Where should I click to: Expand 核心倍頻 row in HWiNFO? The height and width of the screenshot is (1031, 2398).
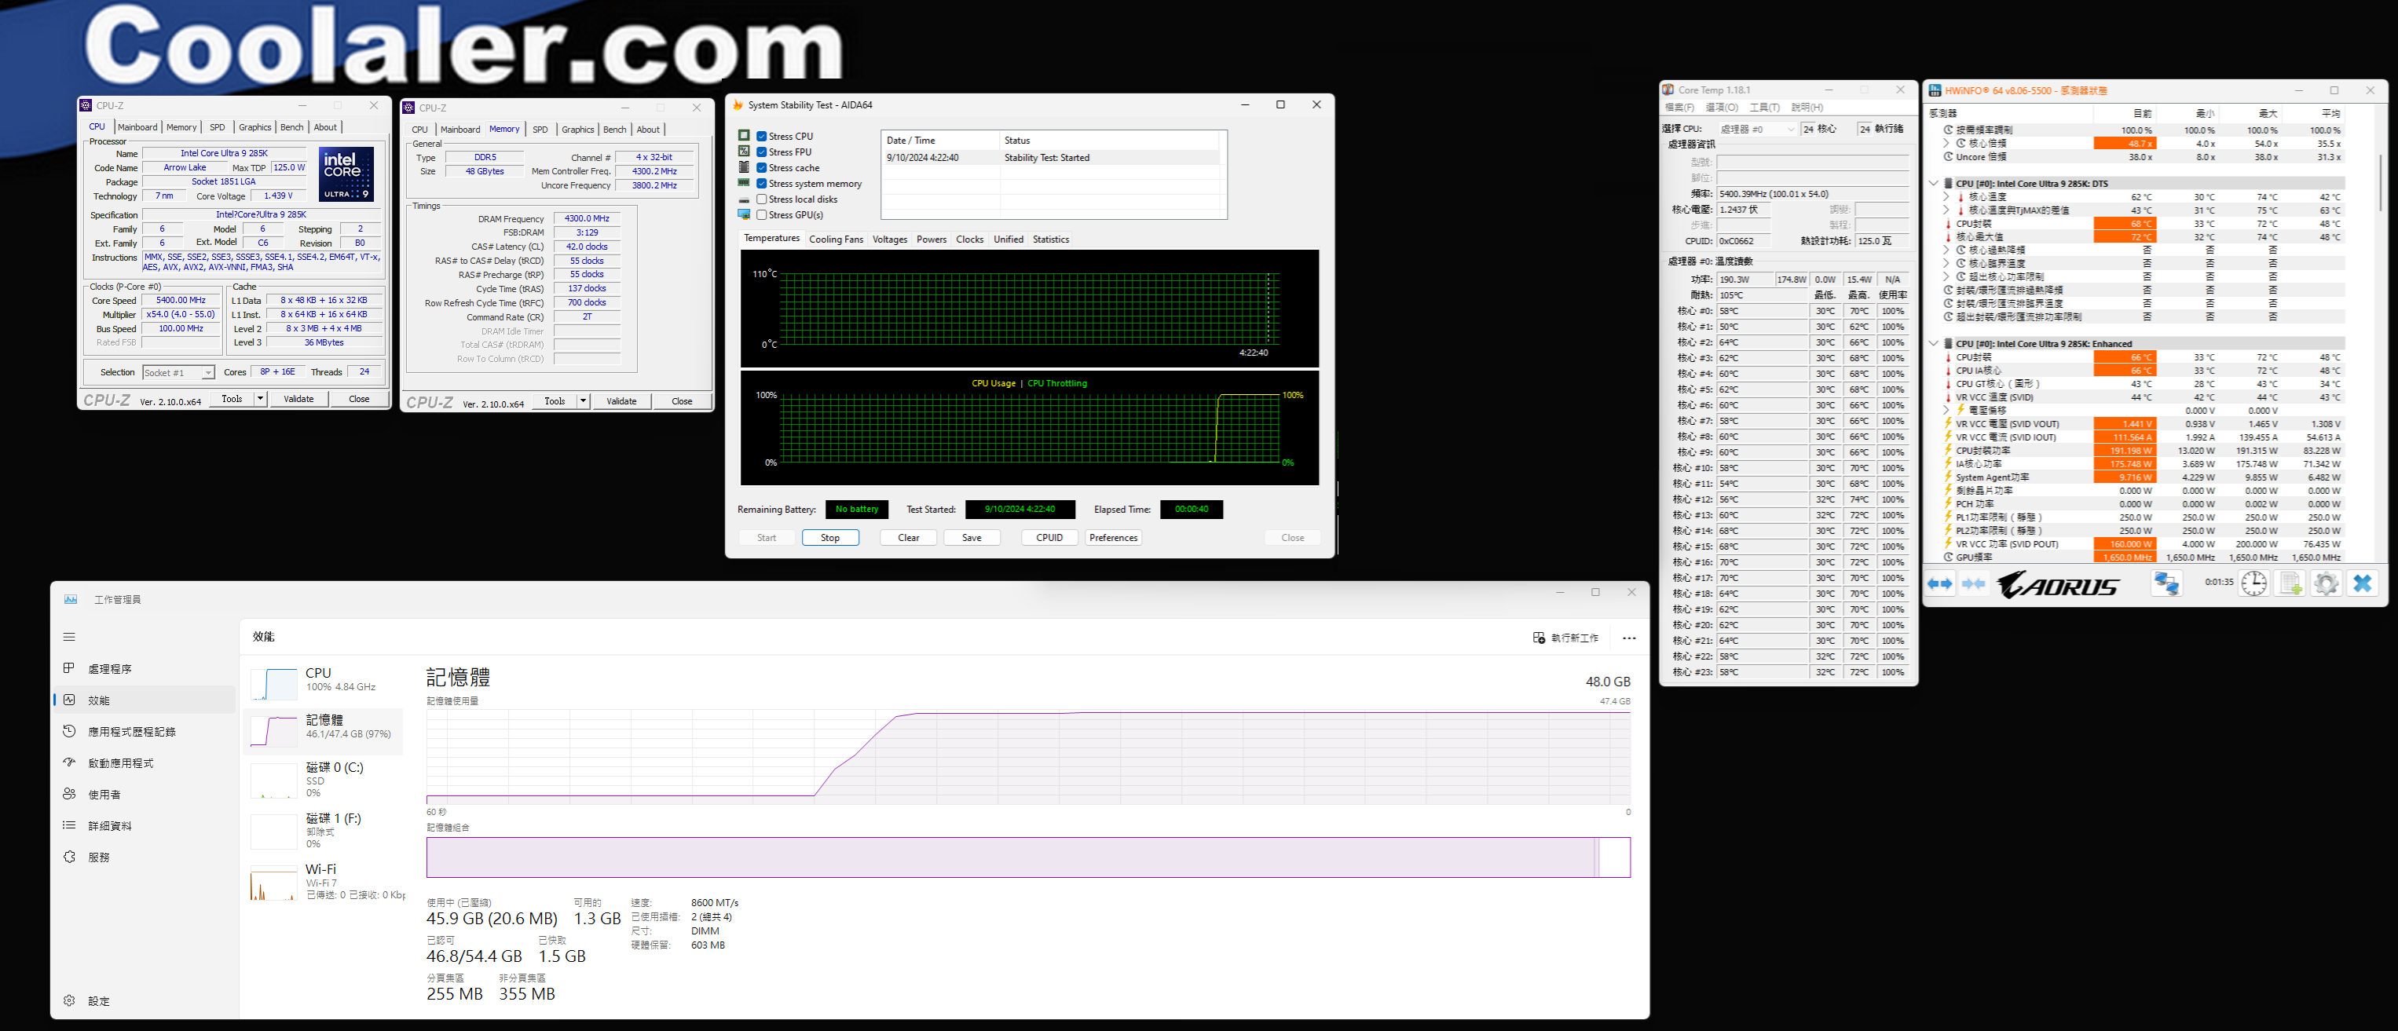point(1946,143)
